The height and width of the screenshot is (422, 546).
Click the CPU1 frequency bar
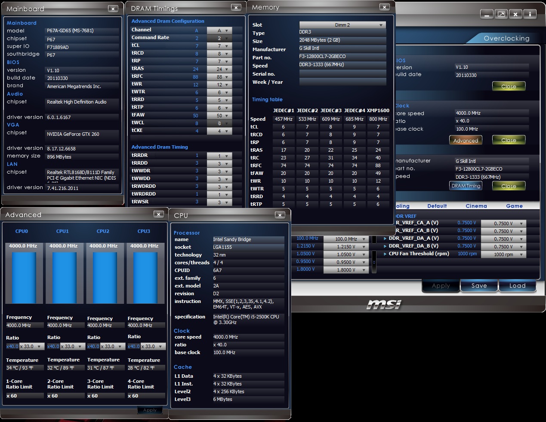coord(64,278)
